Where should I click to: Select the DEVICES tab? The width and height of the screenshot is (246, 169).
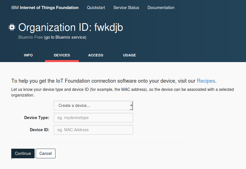pos(62,55)
